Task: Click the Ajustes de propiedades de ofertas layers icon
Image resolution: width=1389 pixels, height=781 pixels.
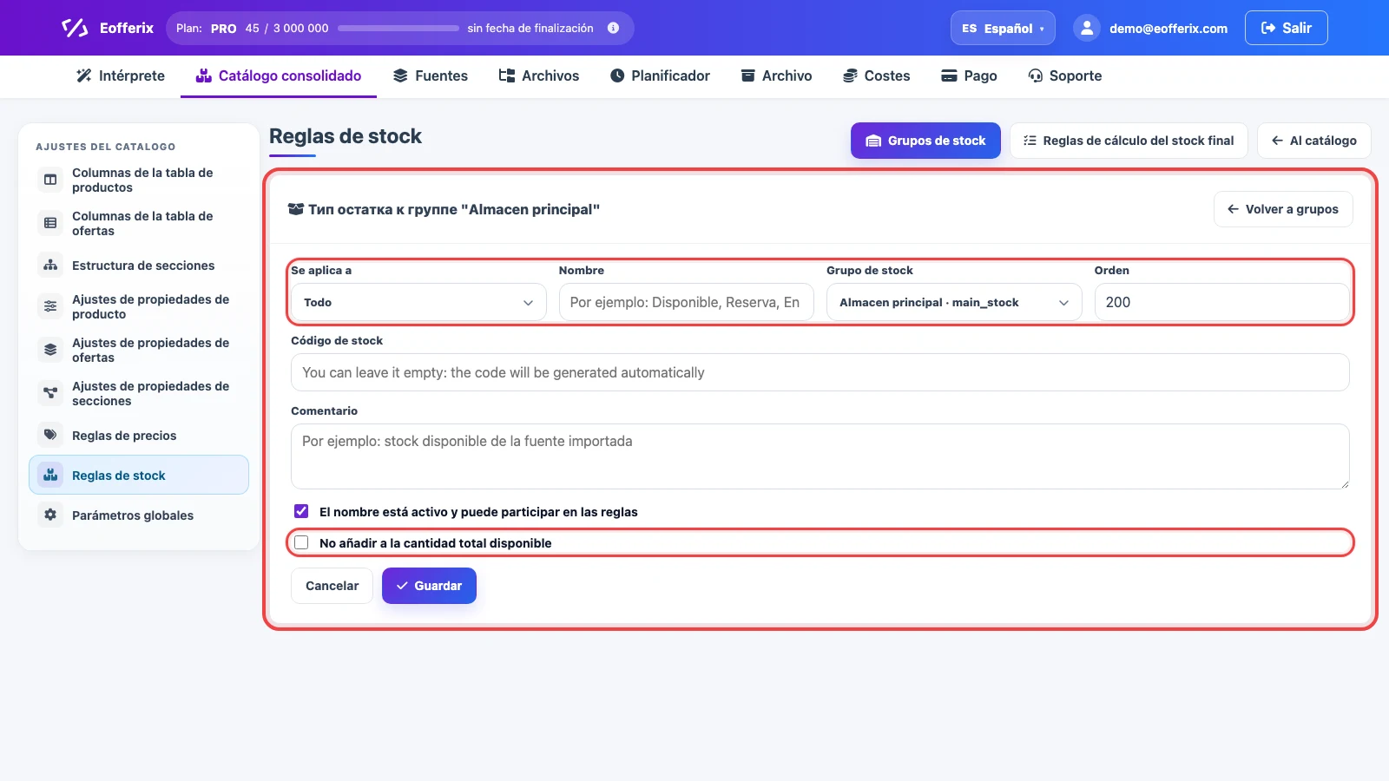Action: click(x=50, y=350)
